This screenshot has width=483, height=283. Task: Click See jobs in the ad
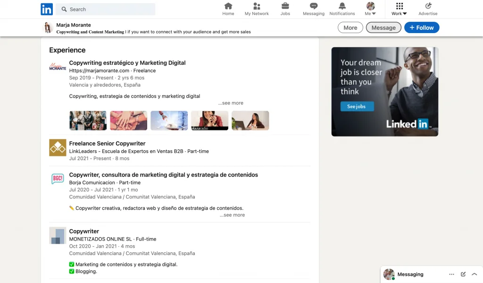pos(357,106)
